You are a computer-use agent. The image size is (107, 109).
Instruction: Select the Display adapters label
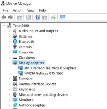[31, 63]
